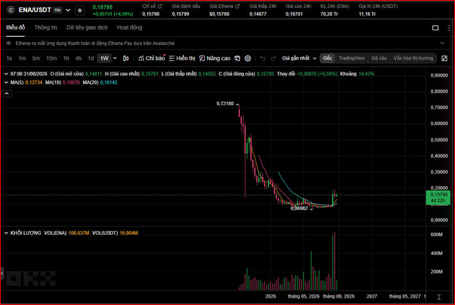Click the VOL(USDT) value 16,904M
455x305 pixels.
coord(129,233)
